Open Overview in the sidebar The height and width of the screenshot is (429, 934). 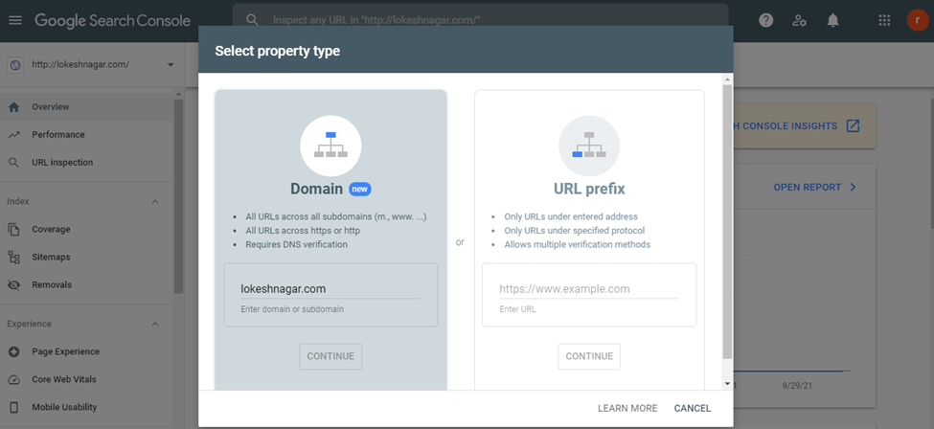click(86, 107)
